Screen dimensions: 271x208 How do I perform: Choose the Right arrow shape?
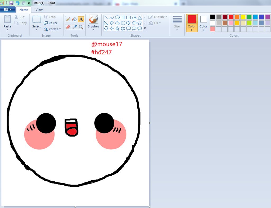128,23
